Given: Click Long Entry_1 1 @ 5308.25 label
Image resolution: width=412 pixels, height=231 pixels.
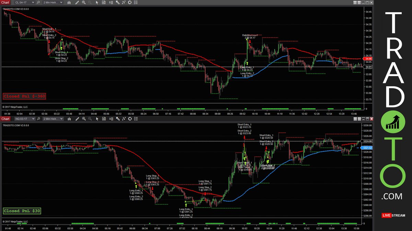Looking at the screenshot, I should (137, 192).
